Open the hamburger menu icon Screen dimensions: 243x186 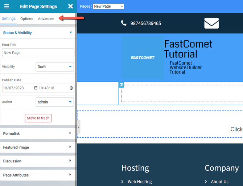coord(7,7)
